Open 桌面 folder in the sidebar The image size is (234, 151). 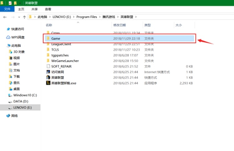[17, 89]
